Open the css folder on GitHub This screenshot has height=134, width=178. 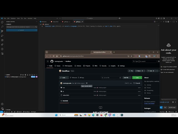(x=64, y=88)
